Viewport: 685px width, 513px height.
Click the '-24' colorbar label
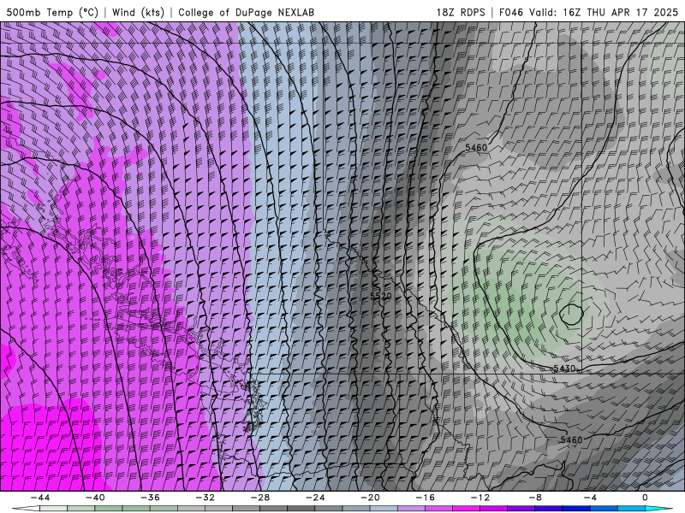(x=315, y=498)
